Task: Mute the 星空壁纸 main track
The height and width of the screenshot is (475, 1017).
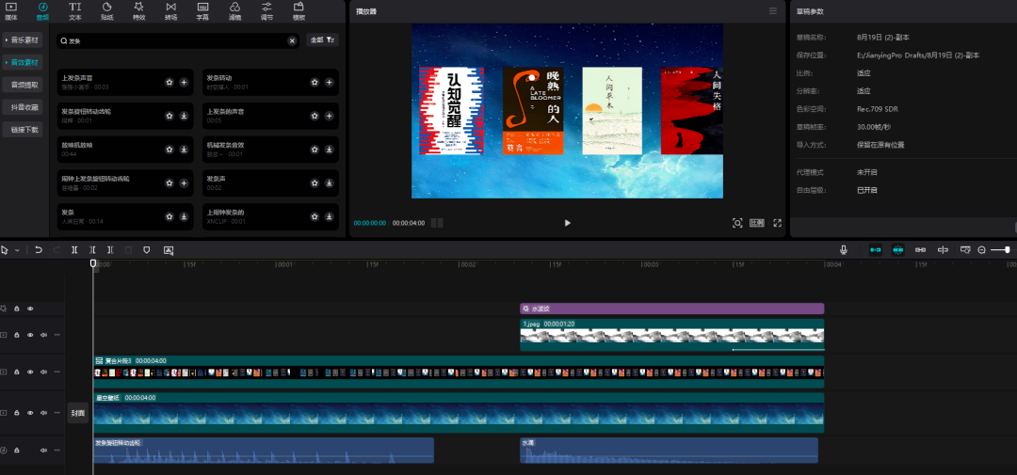Action: [x=43, y=412]
